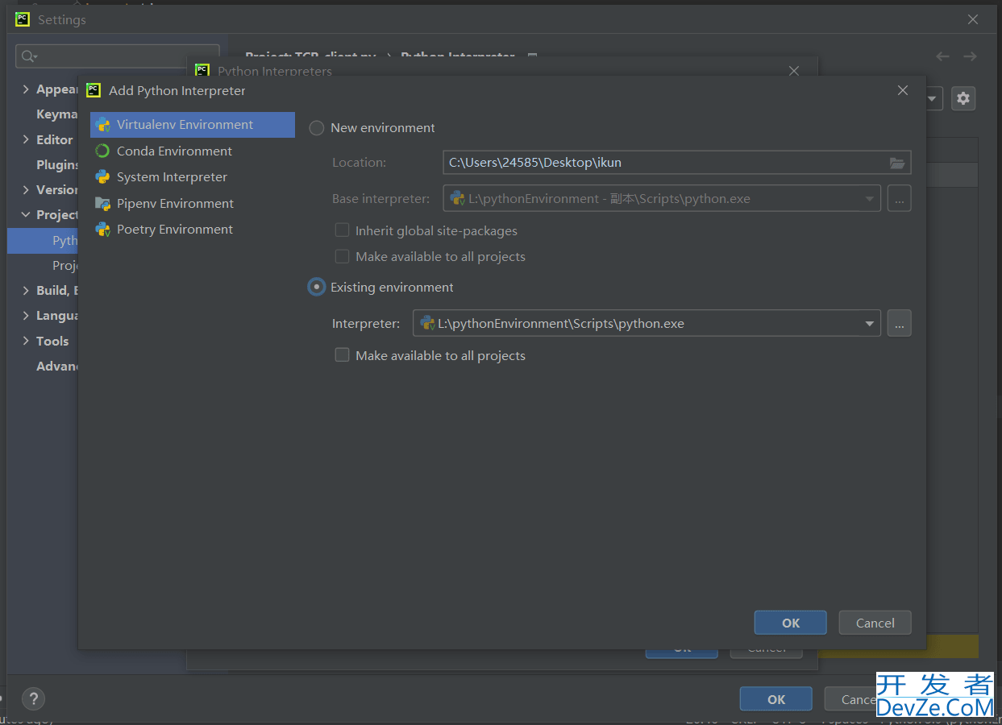Expand the Tools section in Settings
1002x725 pixels.
pyautogui.click(x=26, y=341)
